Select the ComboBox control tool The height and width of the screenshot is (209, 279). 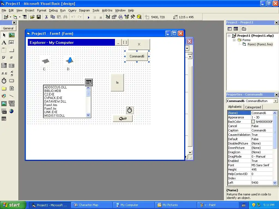click(x=4, y=66)
